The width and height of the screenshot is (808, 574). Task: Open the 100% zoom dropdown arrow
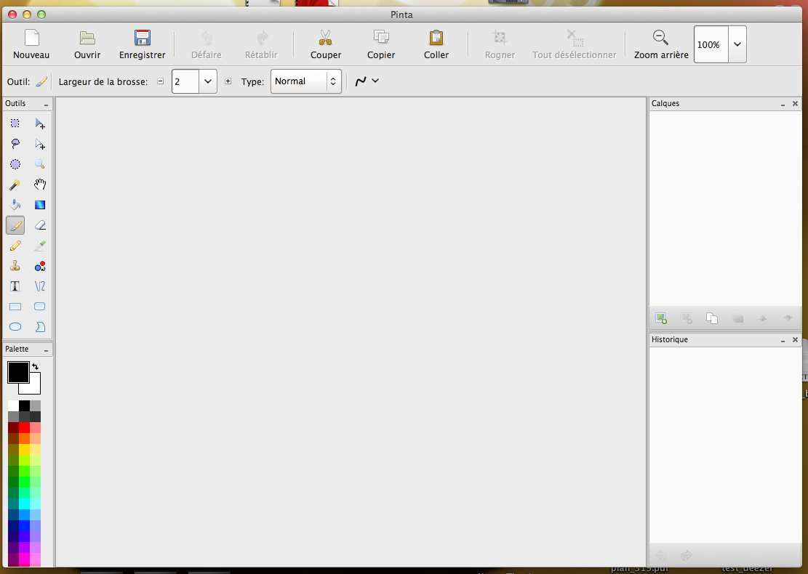[x=737, y=44]
